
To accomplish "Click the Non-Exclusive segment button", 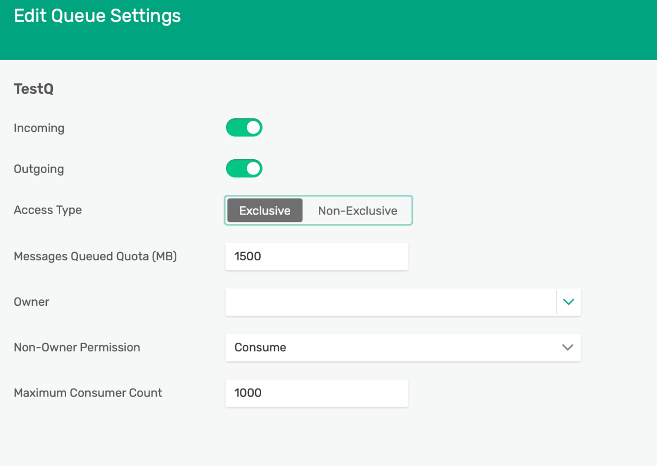I will pyautogui.click(x=357, y=211).
